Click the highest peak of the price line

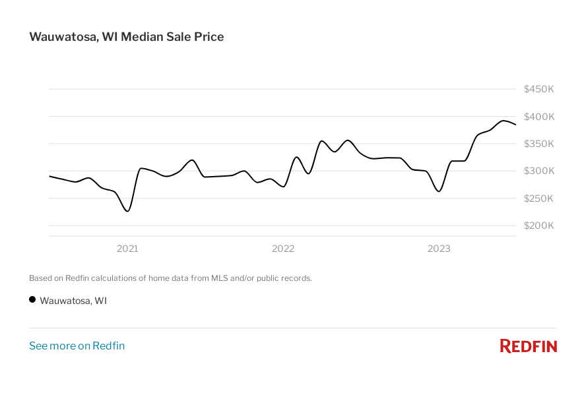504,121
